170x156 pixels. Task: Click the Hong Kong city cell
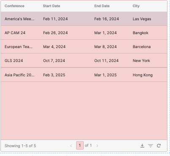(x=143, y=75)
